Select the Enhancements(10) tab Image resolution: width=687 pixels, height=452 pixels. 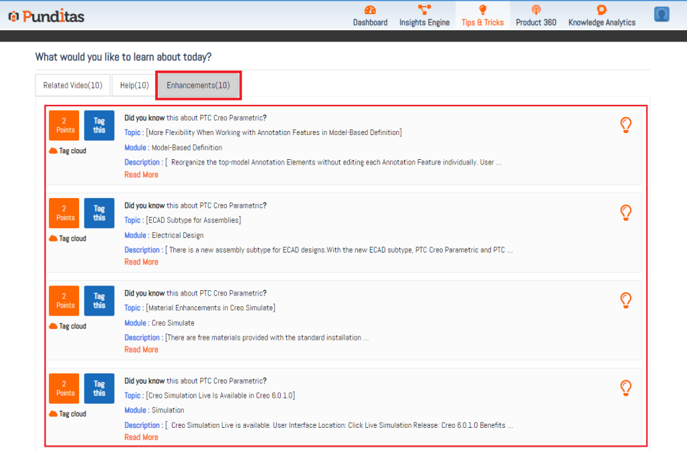coord(198,85)
